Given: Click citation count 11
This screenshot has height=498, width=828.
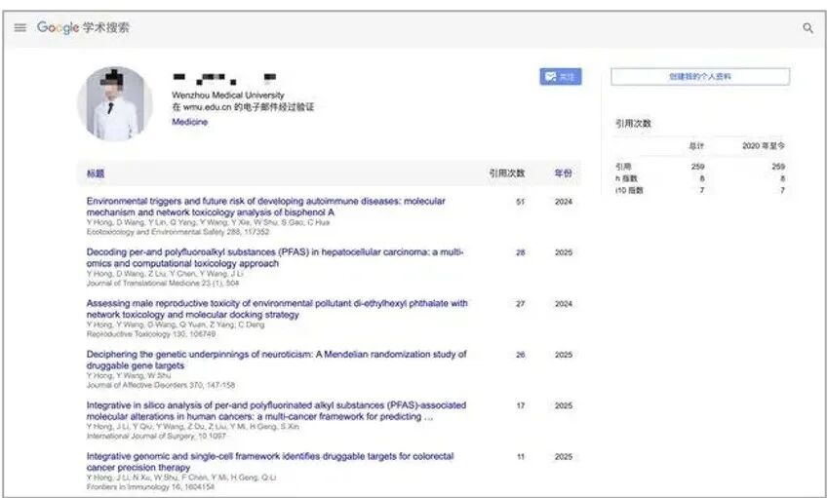Looking at the screenshot, I should point(520,457).
